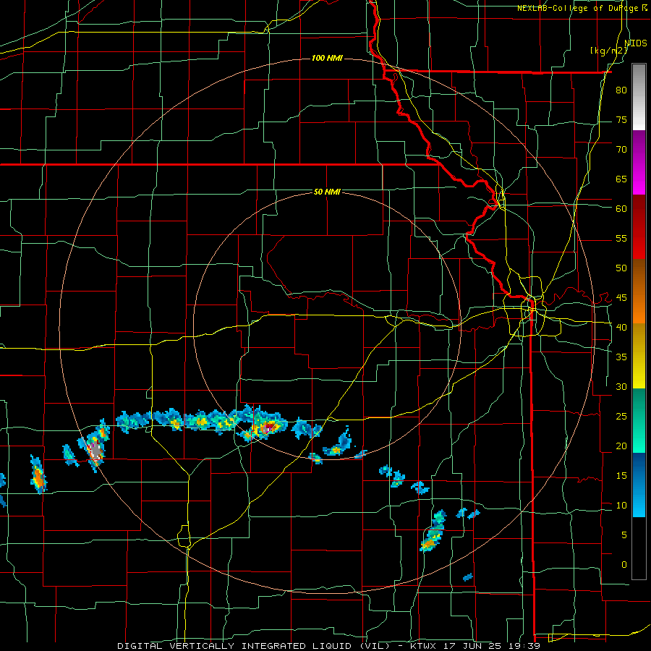Screen dimensions: 651x651
Task: Click the 65 value on the scale
Action: (x=621, y=179)
